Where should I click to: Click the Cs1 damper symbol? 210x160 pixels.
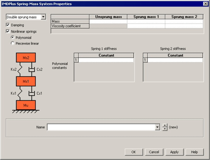click(x=31, y=93)
